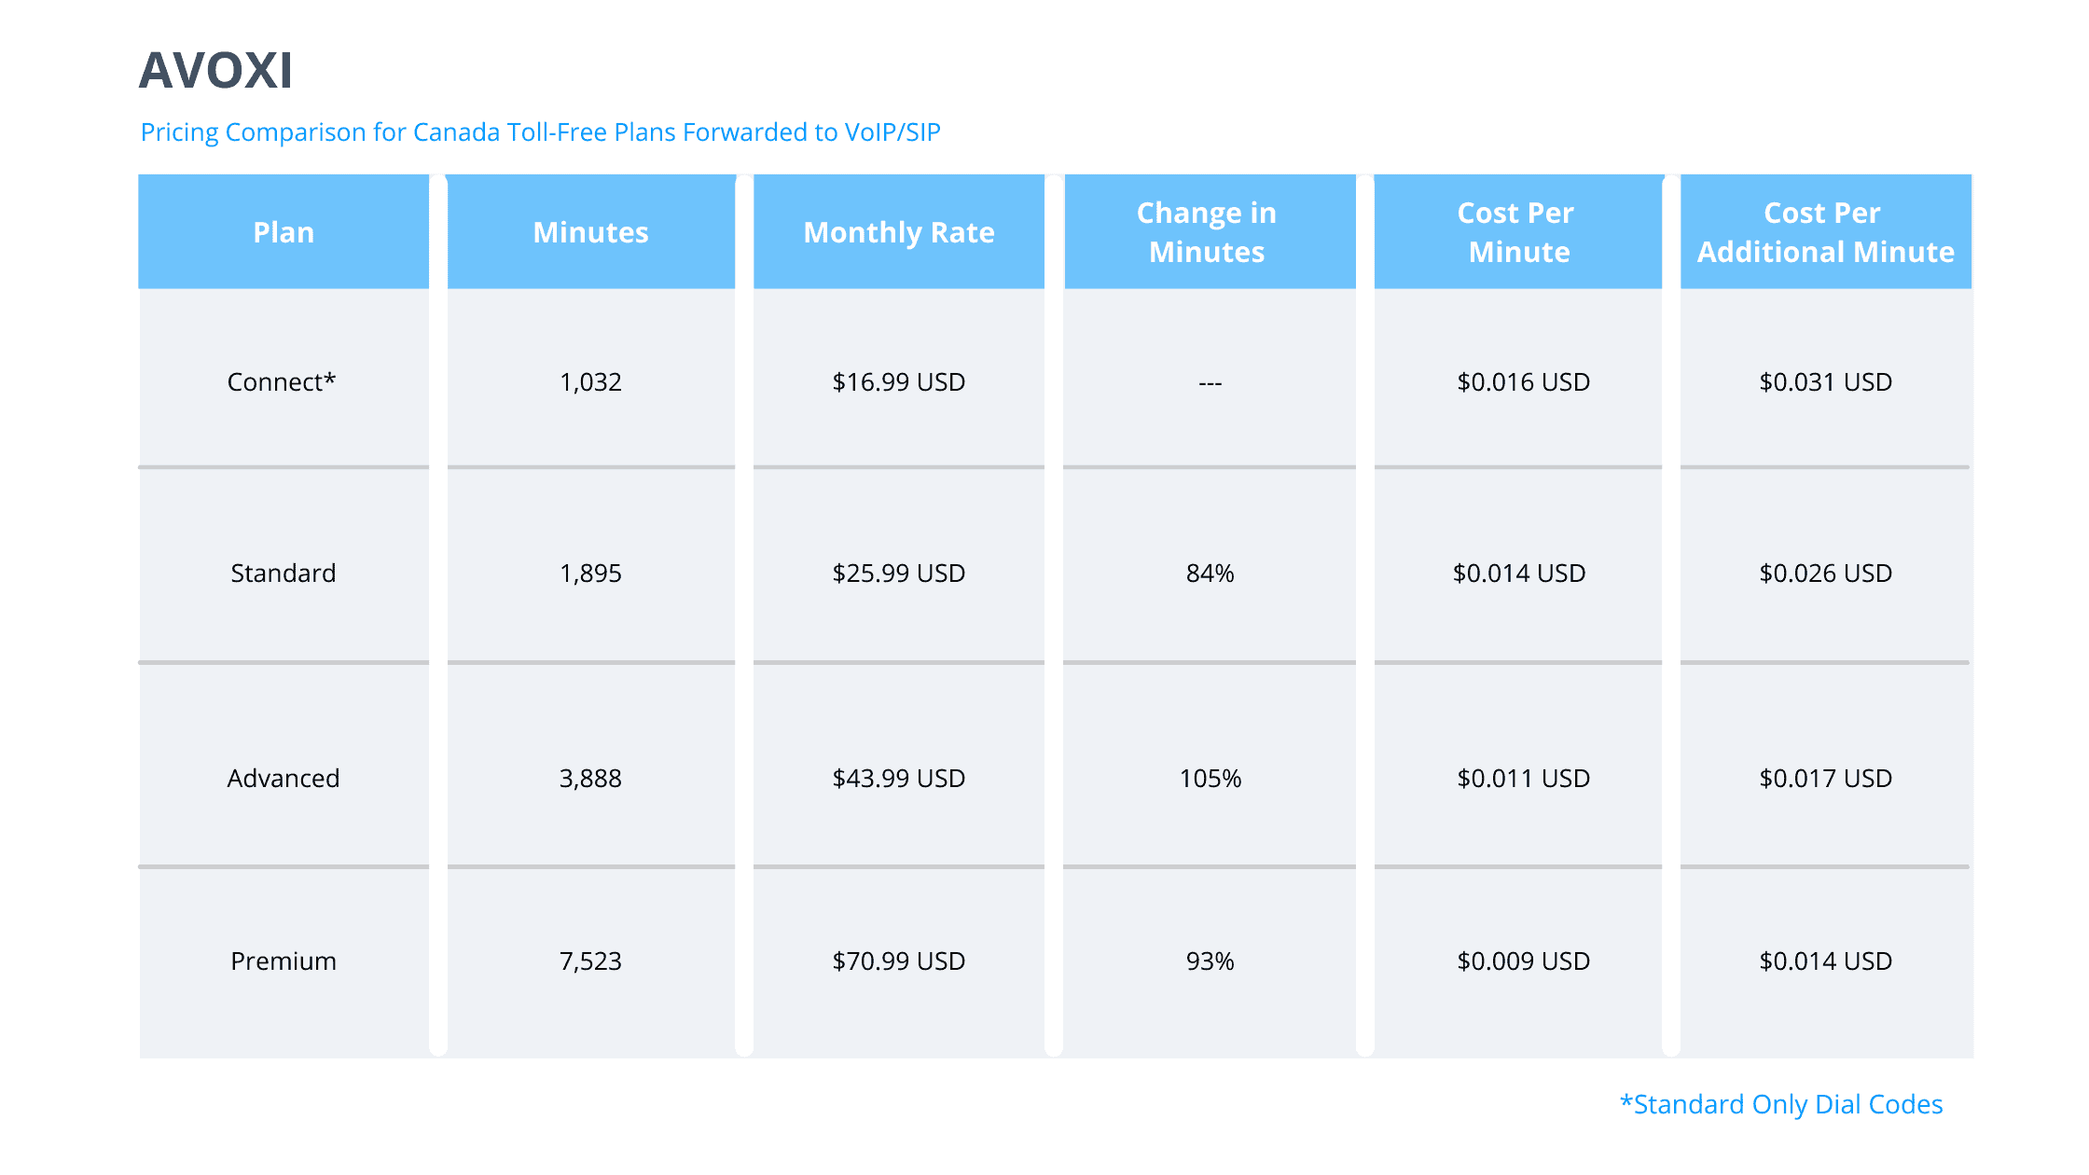Click the Standard plan name
2089x1175 pixels.
pyautogui.click(x=283, y=574)
